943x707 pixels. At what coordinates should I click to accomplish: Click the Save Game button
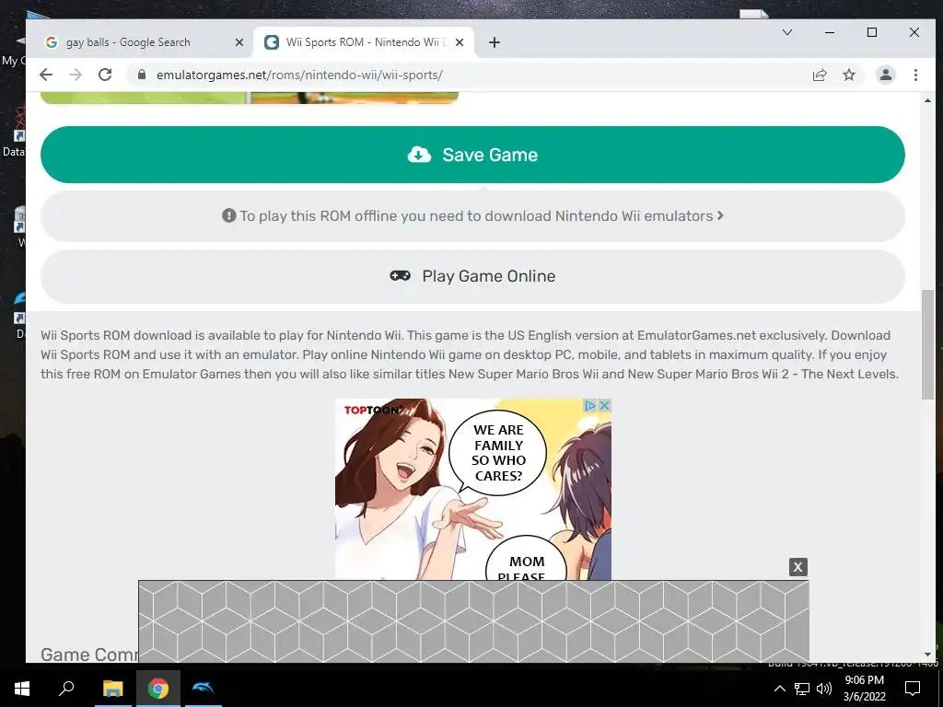472,155
